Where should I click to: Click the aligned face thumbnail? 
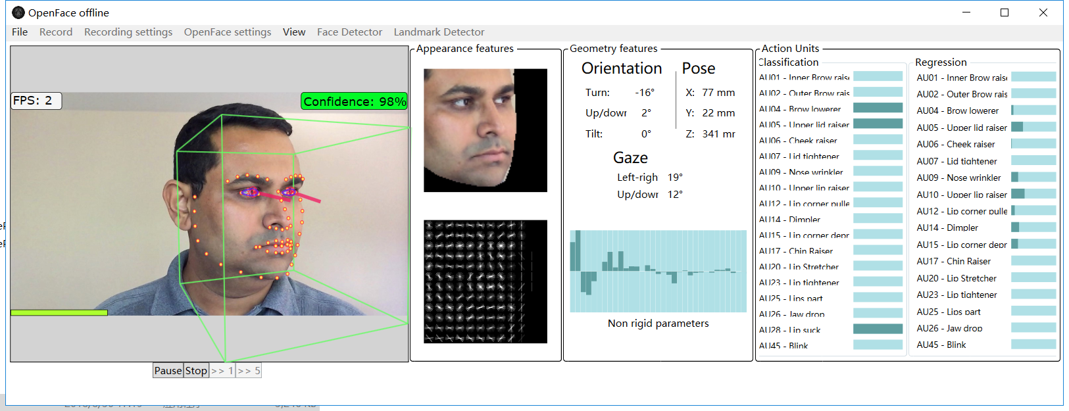pos(485,130)
